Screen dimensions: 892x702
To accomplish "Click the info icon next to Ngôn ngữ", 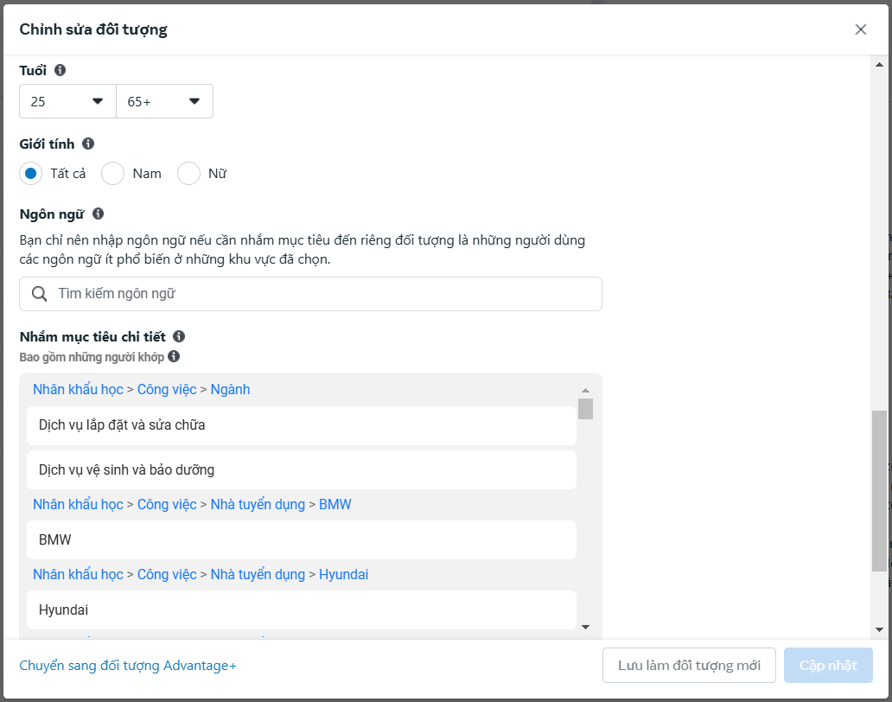I will 98,214.
